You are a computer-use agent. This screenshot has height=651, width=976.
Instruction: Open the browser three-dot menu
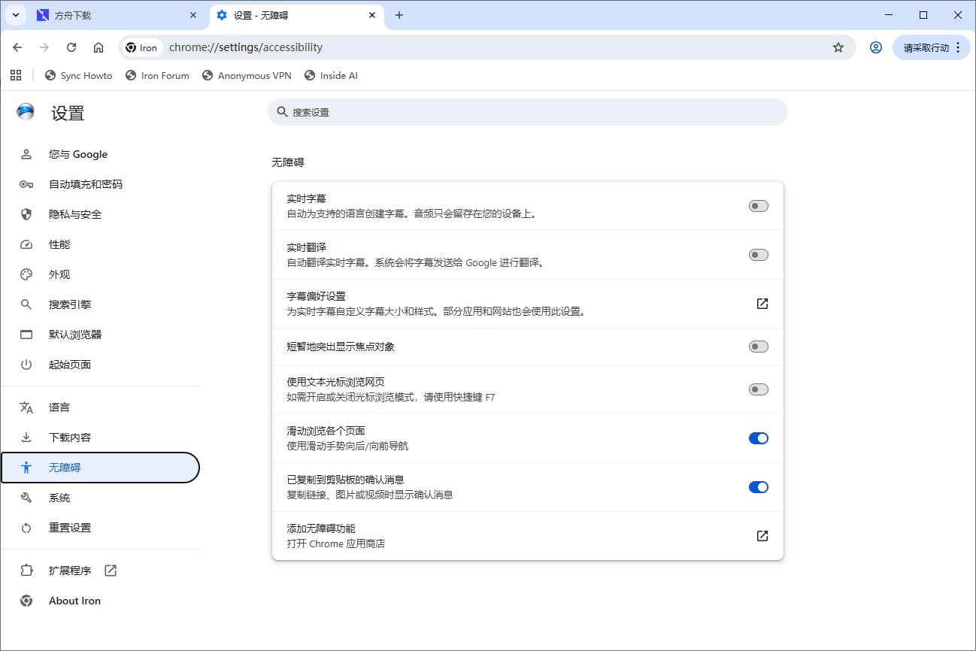(958, 47)
